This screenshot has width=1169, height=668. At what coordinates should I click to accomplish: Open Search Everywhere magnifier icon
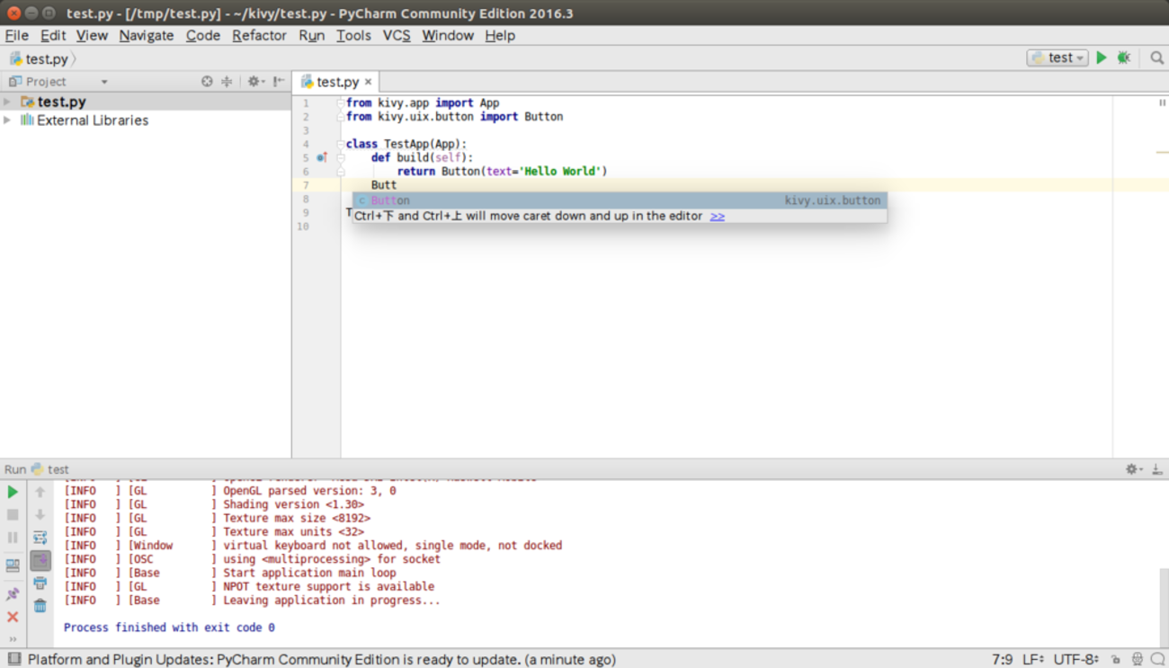pos(1156,58)
